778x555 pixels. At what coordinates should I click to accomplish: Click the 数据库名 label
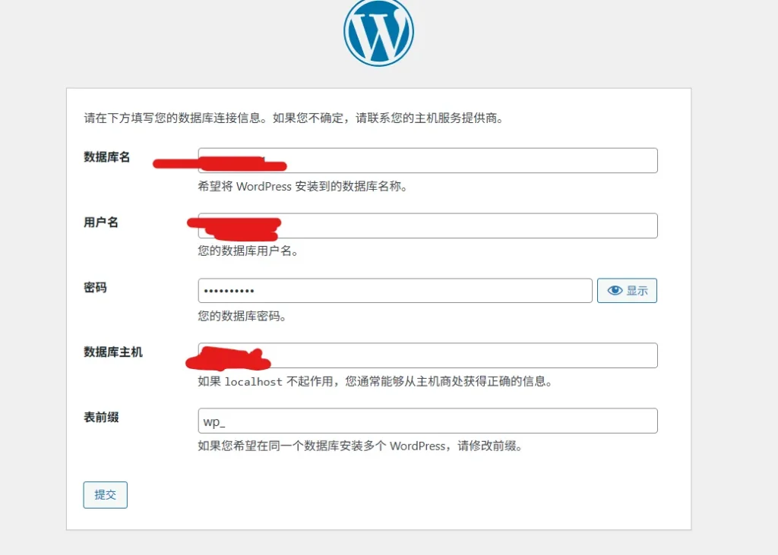coord(106,157)
